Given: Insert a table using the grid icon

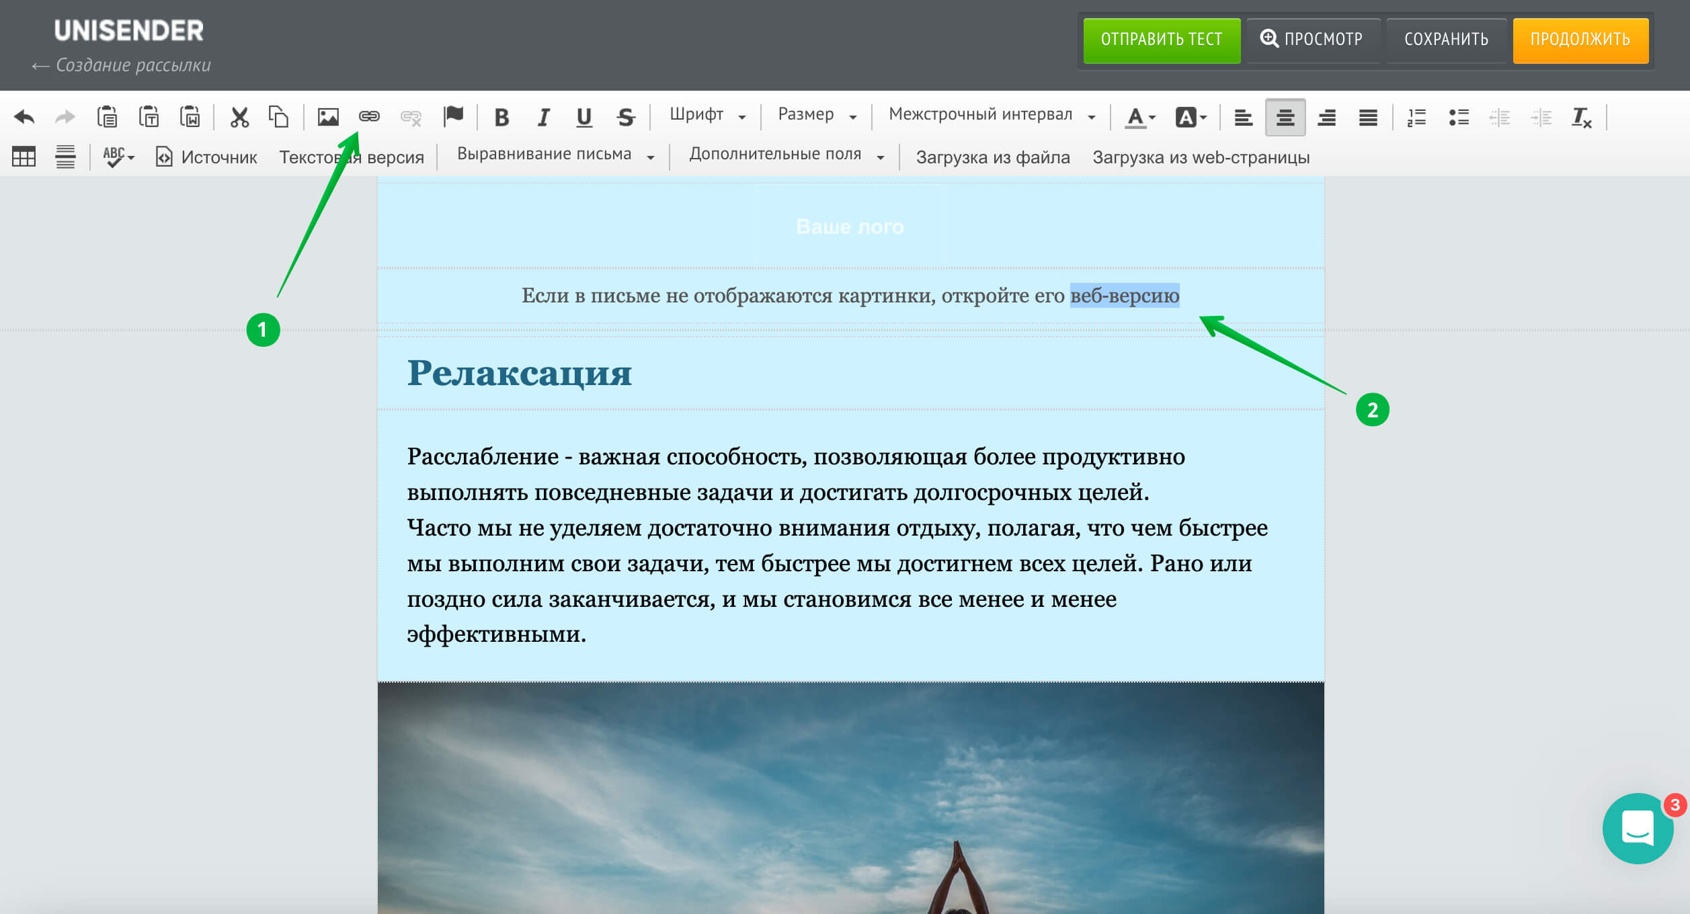Looking at the screenshot, I should pyautogui.click(x=24, y=157).
